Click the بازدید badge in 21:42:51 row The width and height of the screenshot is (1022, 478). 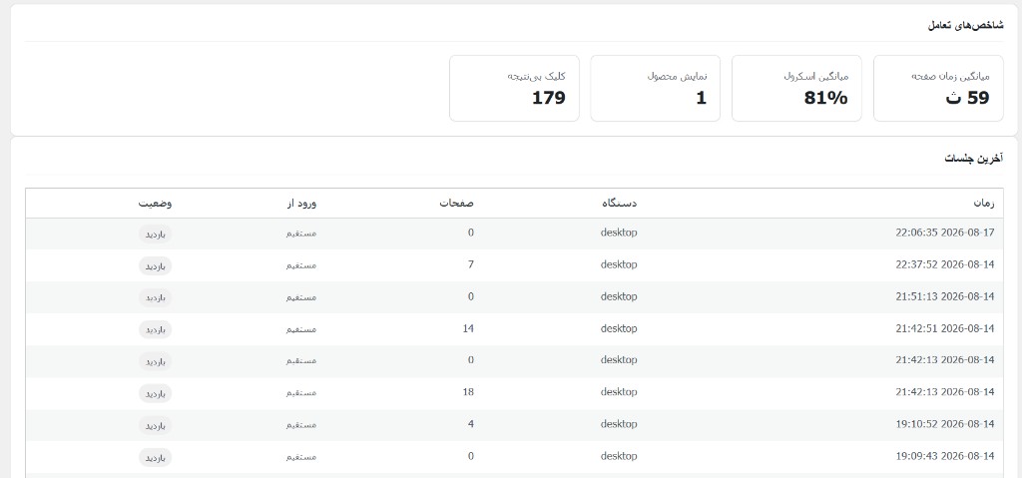click(155, 330)
